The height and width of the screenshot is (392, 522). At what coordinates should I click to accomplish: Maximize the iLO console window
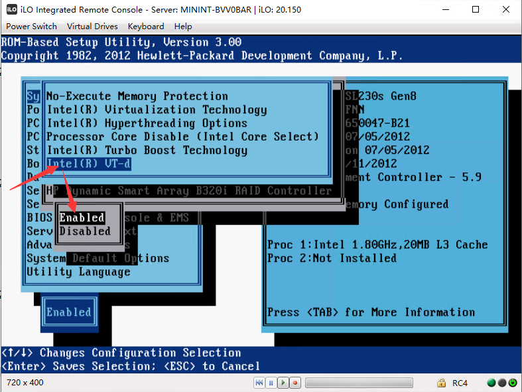476,9
